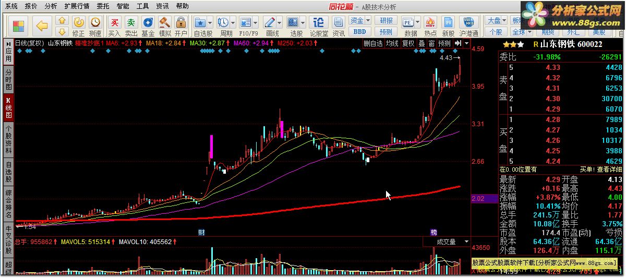The height and width of the screenshot is (278, 626).
Task: Click the right-bar arrow icon beside 预测
Action: pos(458,43)
